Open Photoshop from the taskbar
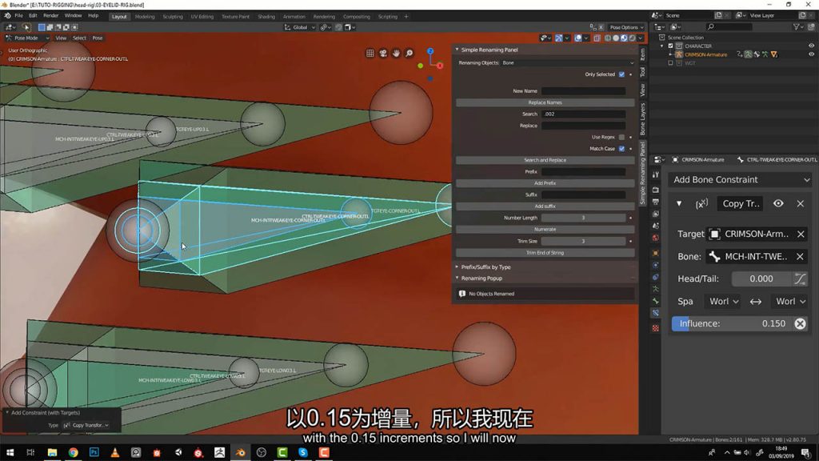The image size is (819, 461). pyautogui.click(x=94, y=453)
